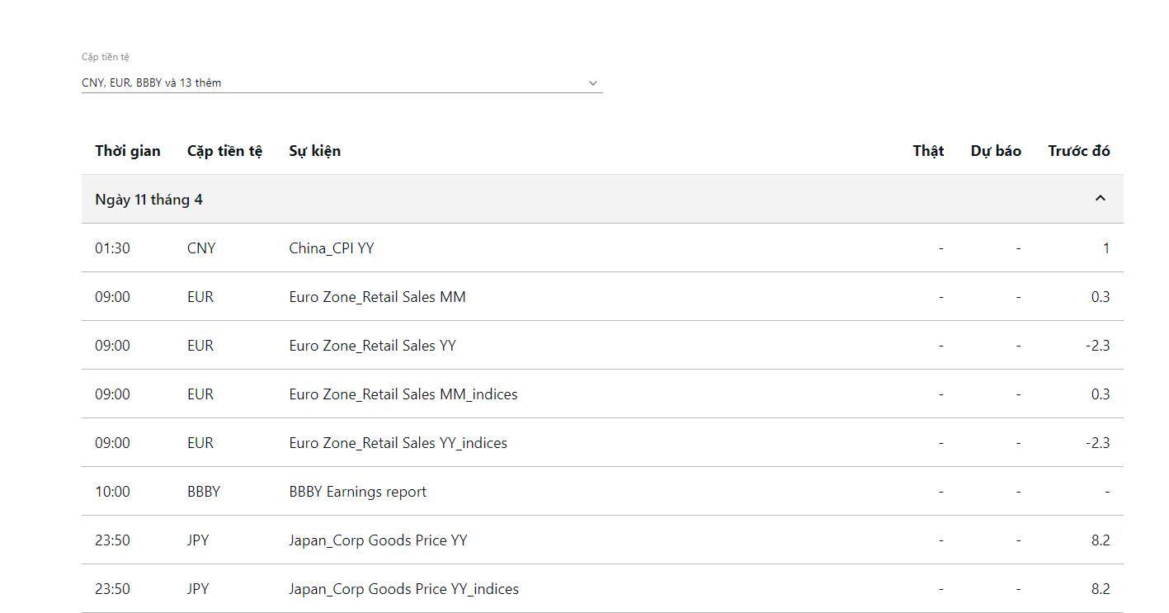Click previous value 8.2 in Goods Price YY row
The height and width of the screenshot is (613, 1169).
point(1101,540)
